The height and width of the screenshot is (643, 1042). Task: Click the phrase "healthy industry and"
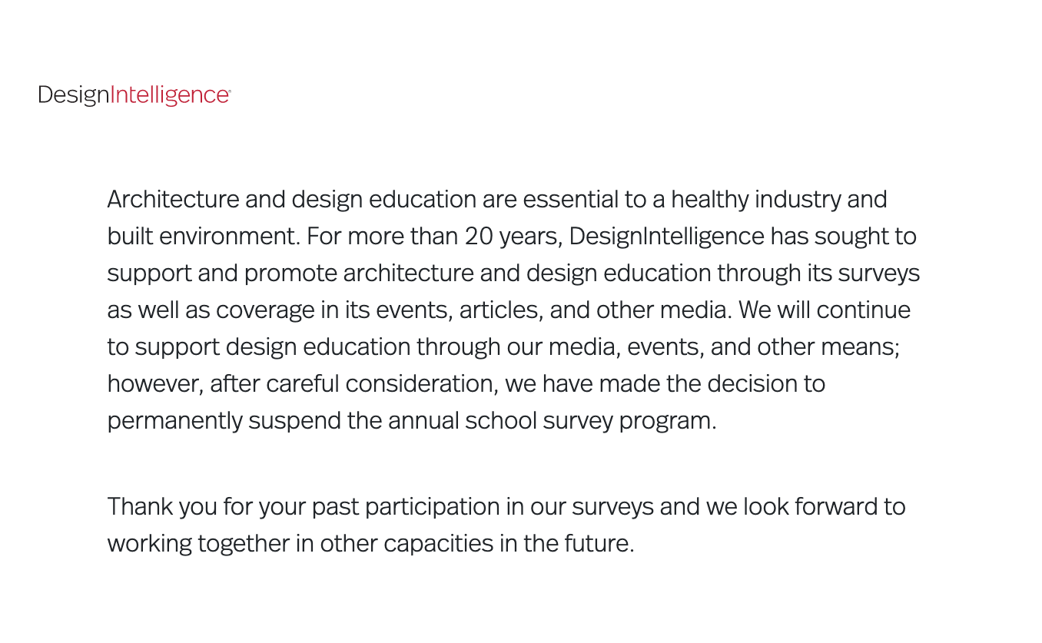pos(779,200)
